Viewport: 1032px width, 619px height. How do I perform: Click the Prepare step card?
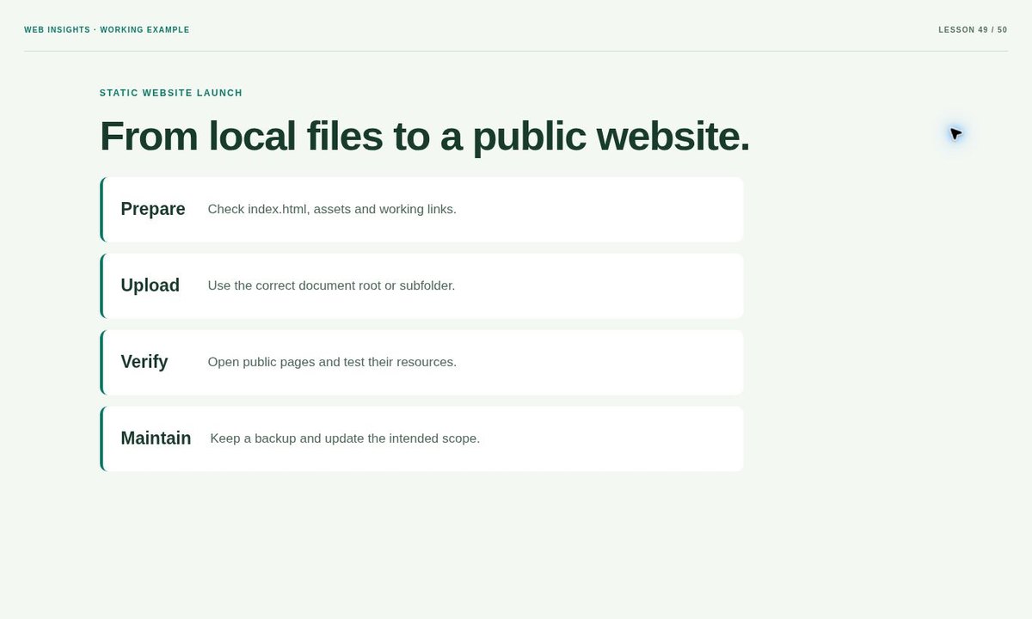pos(421,209)
